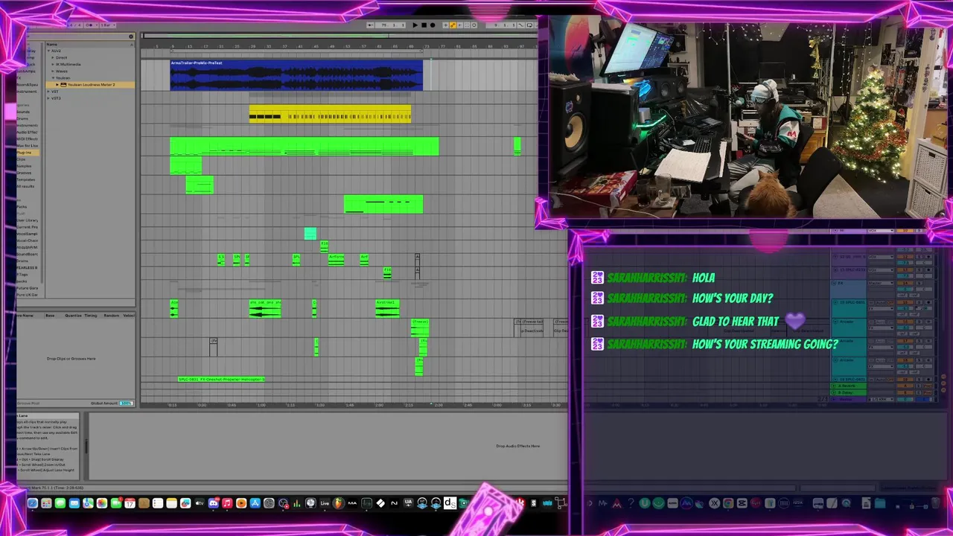Collapse the AUv2 plug-in folder
This screenshot has width=953, height=536.
(x=48, y=51)
